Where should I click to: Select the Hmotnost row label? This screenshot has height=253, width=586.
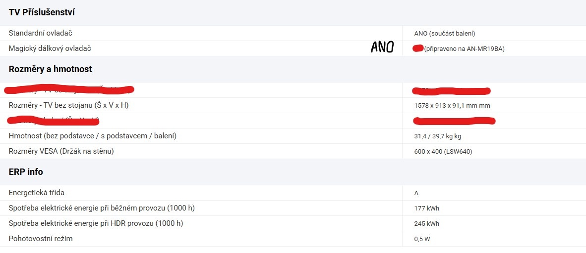tap(93, 136)
